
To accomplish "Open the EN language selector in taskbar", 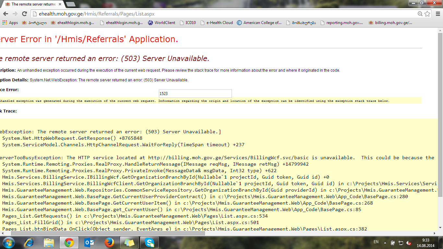I will tap(376, 242).
